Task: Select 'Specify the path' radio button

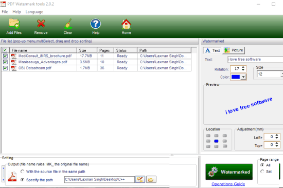Action: (x=22, y=180)
